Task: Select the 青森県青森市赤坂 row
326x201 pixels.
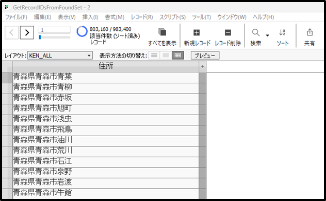Action: point(106,99)
